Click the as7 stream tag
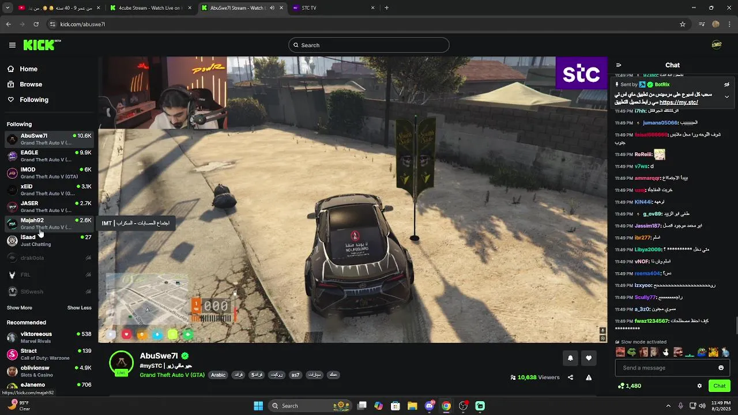The height and width of the screenshot is (415, 738). click(295, 375)
